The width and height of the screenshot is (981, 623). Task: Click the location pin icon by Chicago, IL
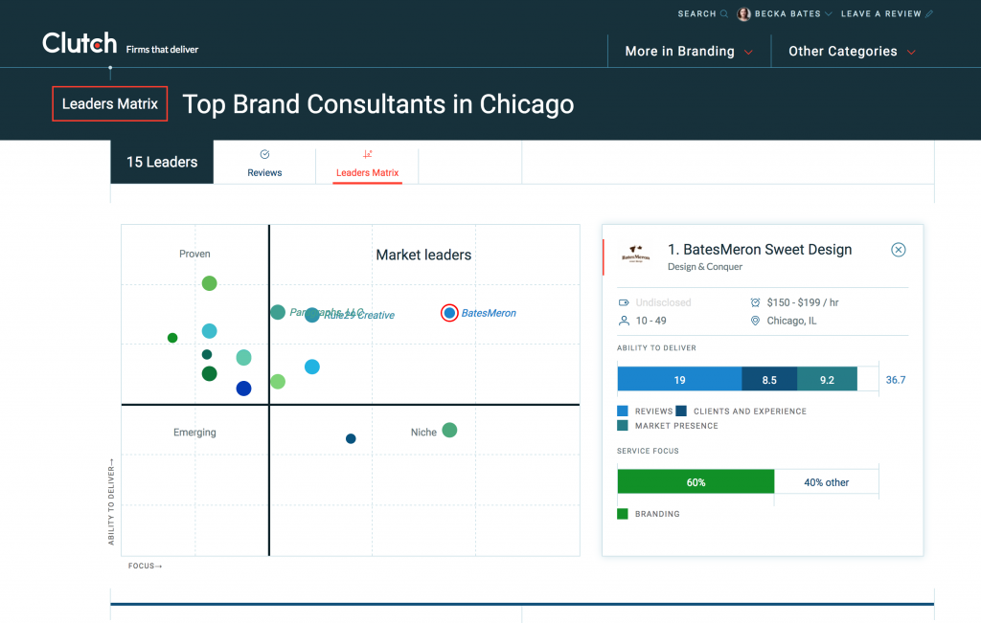click(755, 321)
